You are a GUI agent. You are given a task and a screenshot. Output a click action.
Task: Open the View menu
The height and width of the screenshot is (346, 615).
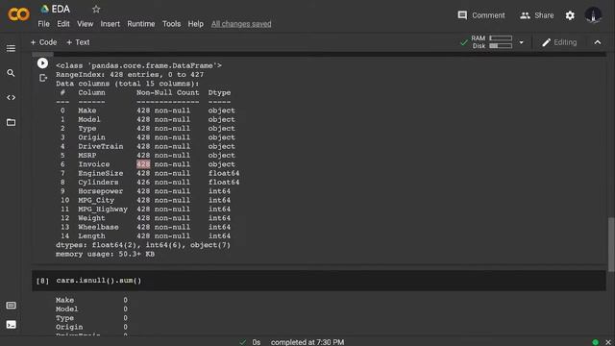86,24
